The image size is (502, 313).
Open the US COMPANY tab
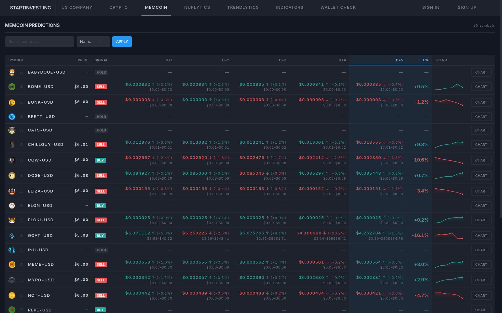tap(77, 8)
